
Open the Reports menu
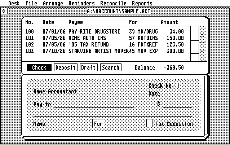[x=142, y=3]
